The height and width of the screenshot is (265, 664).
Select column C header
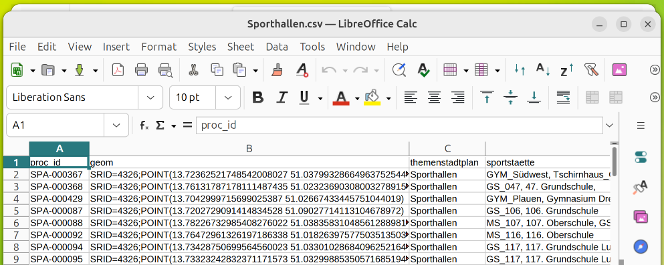pos(447,149)
